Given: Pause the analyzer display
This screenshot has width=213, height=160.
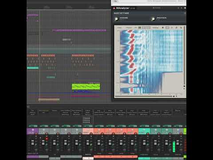Looking at the screenshot, I should click(162, 28).
